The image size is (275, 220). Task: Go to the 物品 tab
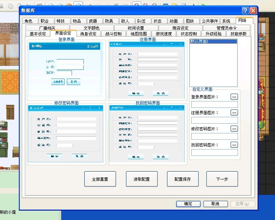pos(79,21)
